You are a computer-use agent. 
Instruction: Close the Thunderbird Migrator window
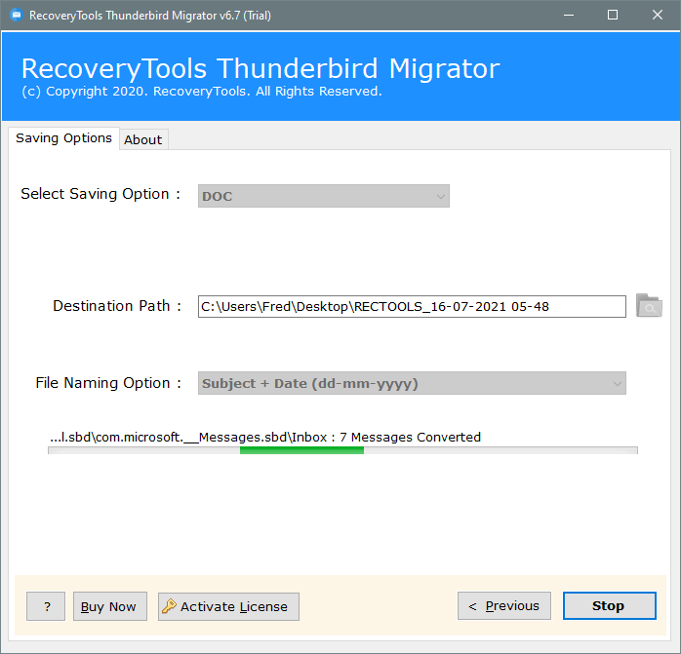pyautogui.click(x=658, y=16)
